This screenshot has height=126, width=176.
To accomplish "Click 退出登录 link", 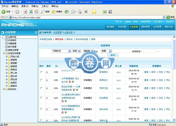I will pos(158,22).
